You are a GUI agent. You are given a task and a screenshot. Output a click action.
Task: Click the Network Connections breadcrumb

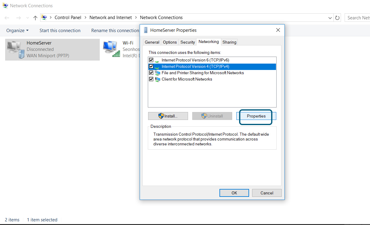tap(161, 18)
